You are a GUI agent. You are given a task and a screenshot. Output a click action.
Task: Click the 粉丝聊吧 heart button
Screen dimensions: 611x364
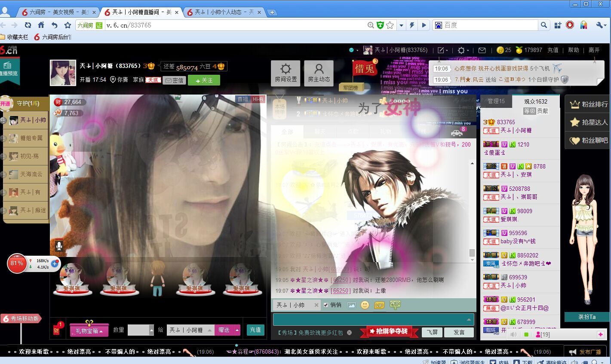tap(588, 141)
